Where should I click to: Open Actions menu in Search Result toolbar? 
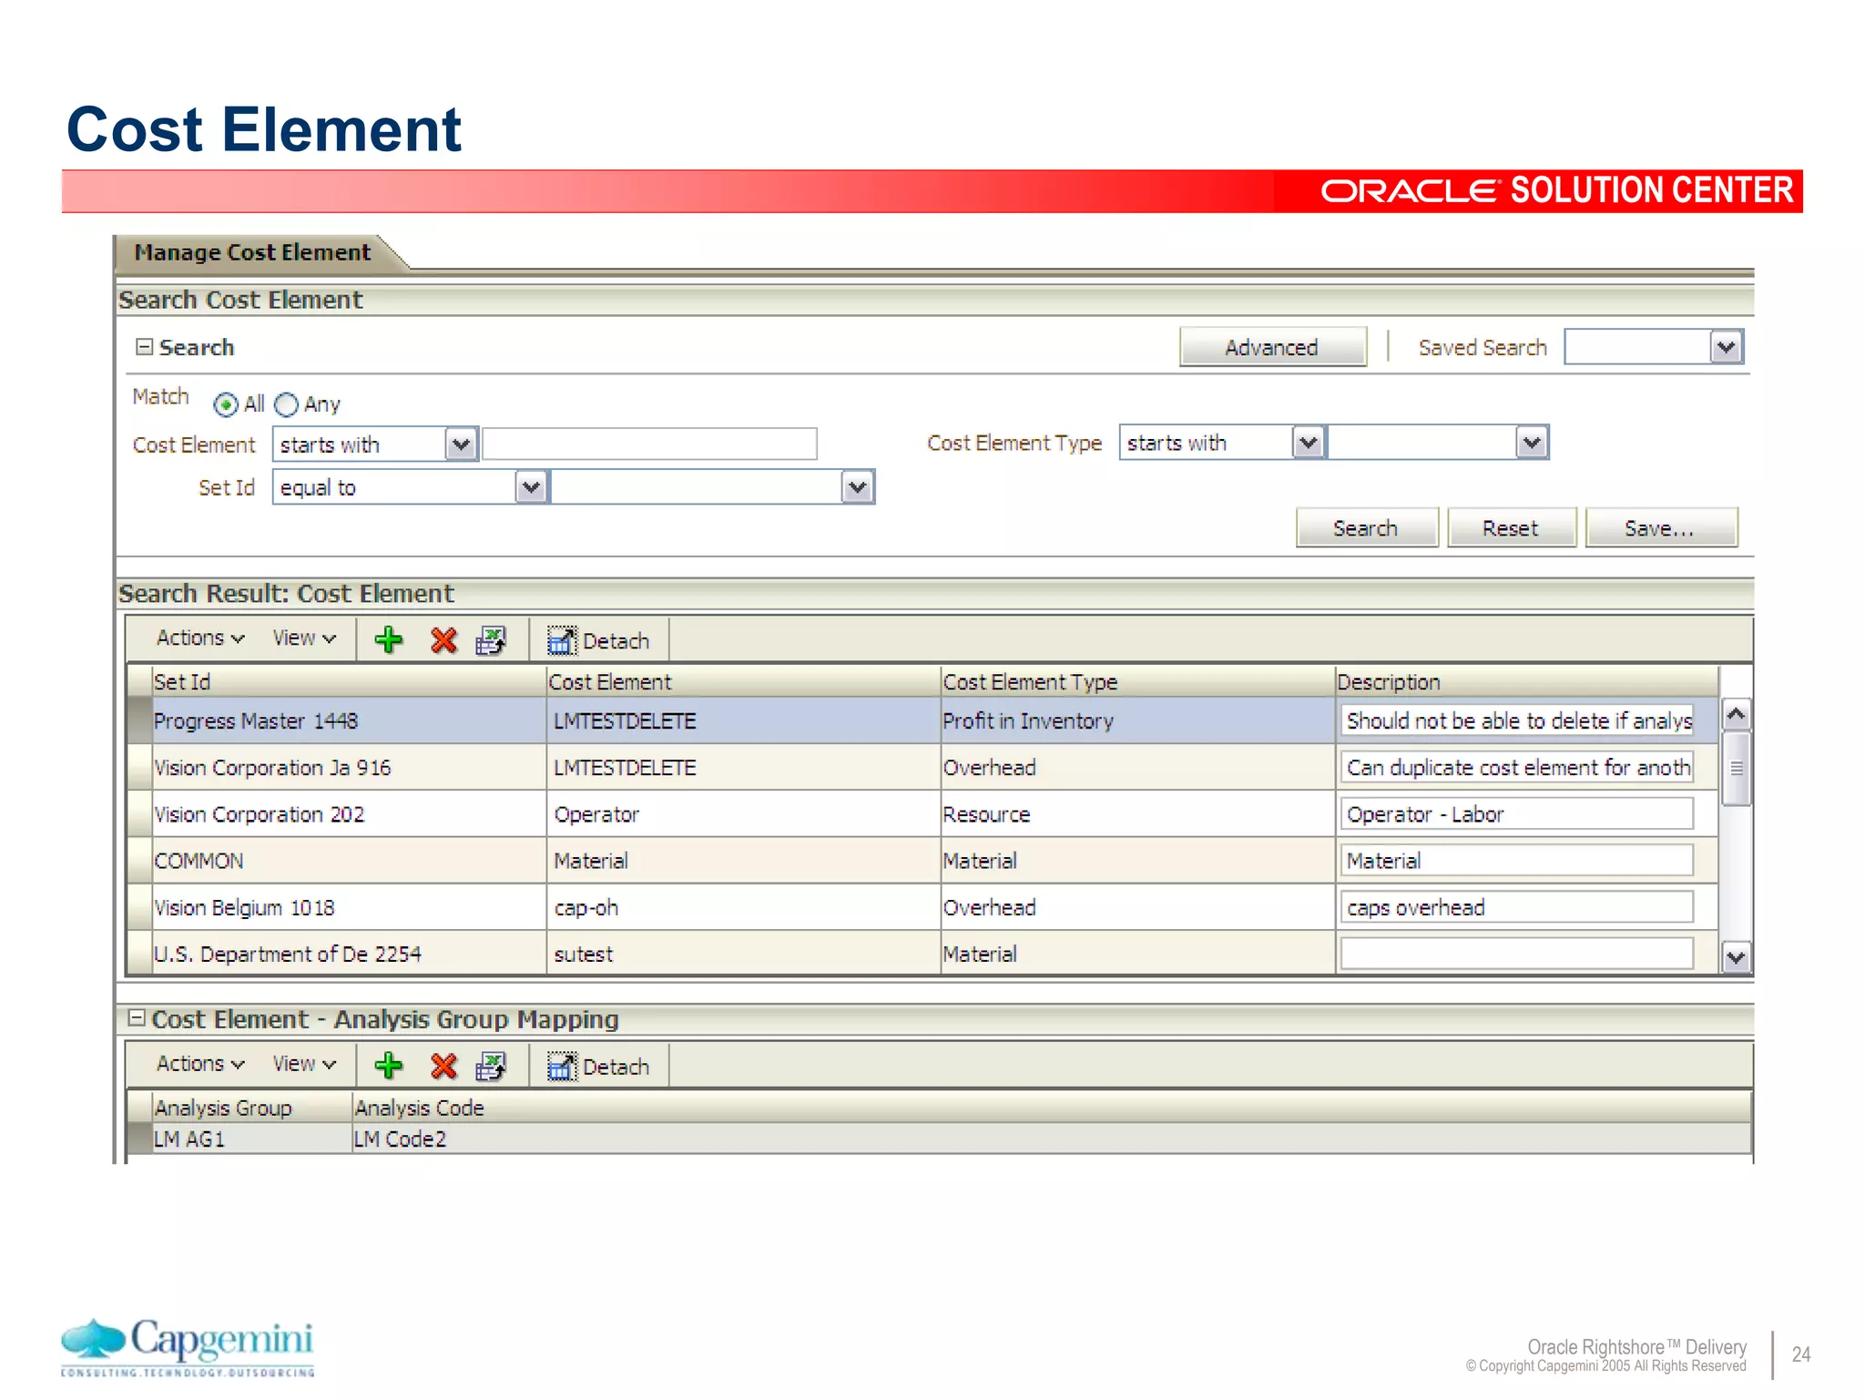pos(199,638)
